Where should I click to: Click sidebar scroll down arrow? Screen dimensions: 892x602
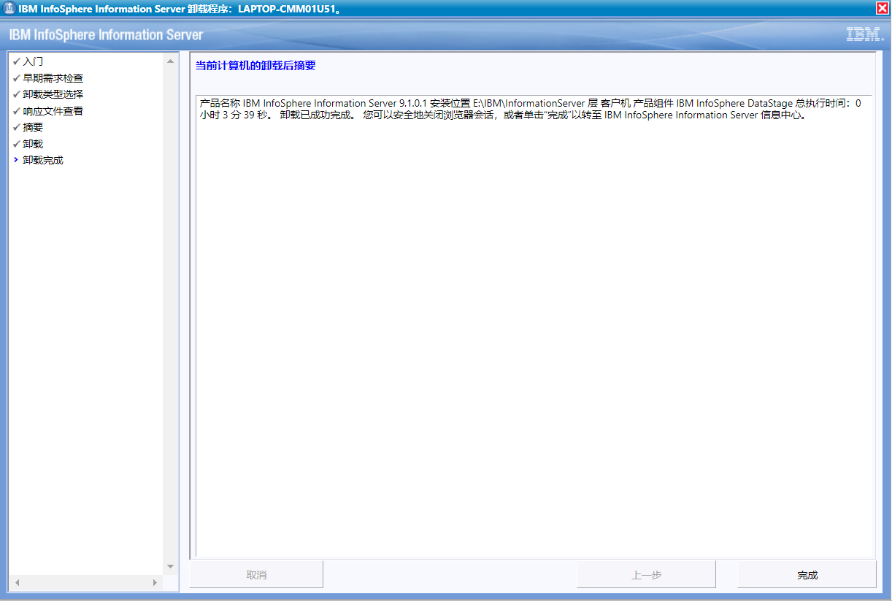click(171, 566)
